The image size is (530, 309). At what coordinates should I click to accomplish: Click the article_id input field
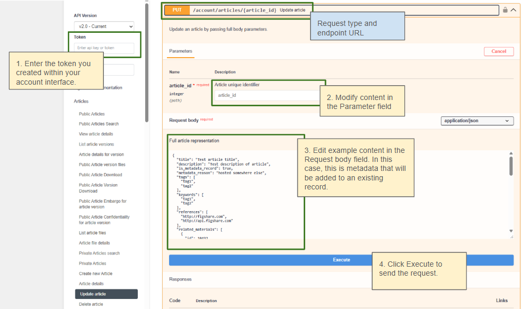[267, 95]
